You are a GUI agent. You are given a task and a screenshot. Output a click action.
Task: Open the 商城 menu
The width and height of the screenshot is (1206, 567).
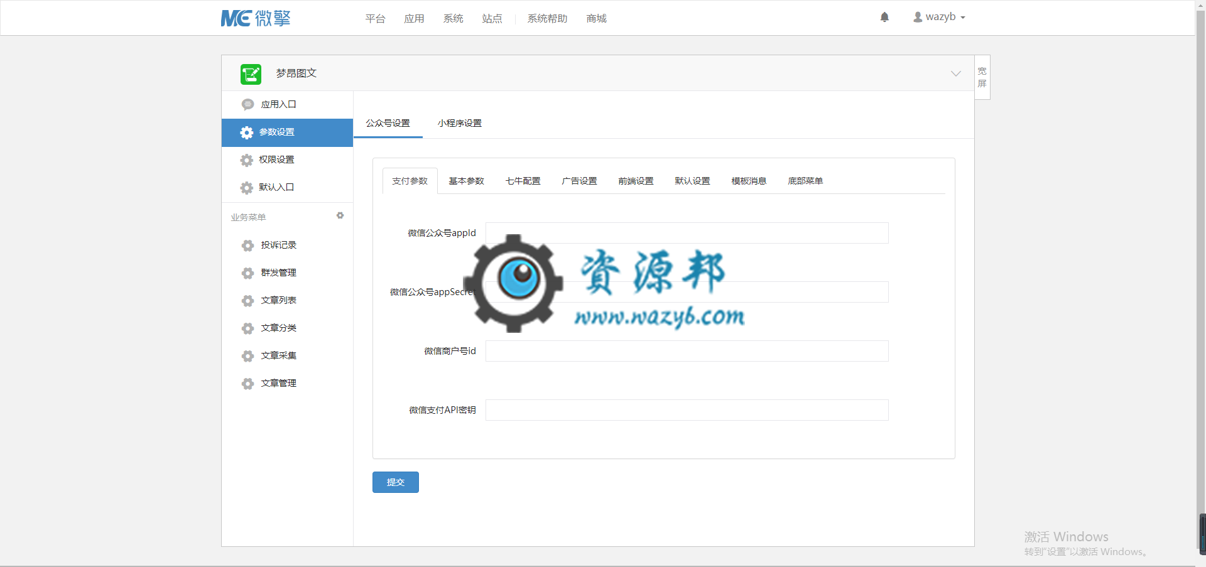click(597, 19)
